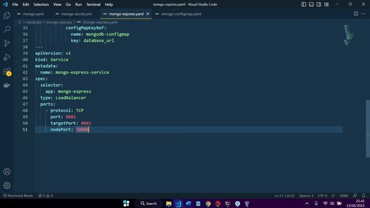
Task: Click the volume speaker tray icon
Action: [332, 203]
